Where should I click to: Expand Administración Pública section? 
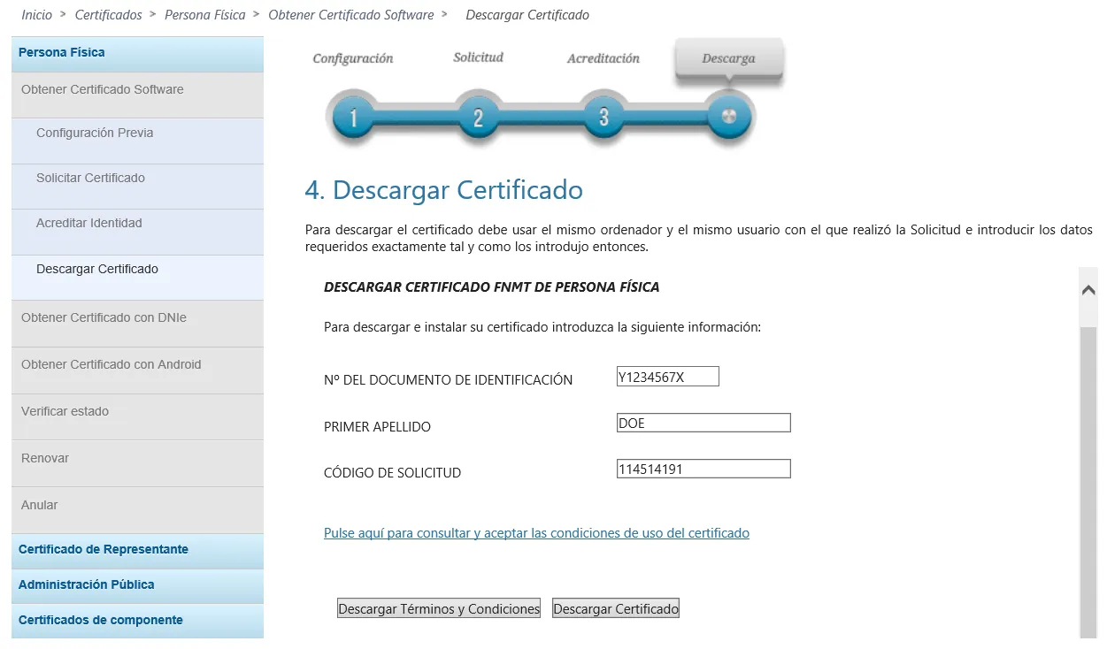[x=137, y=585]
